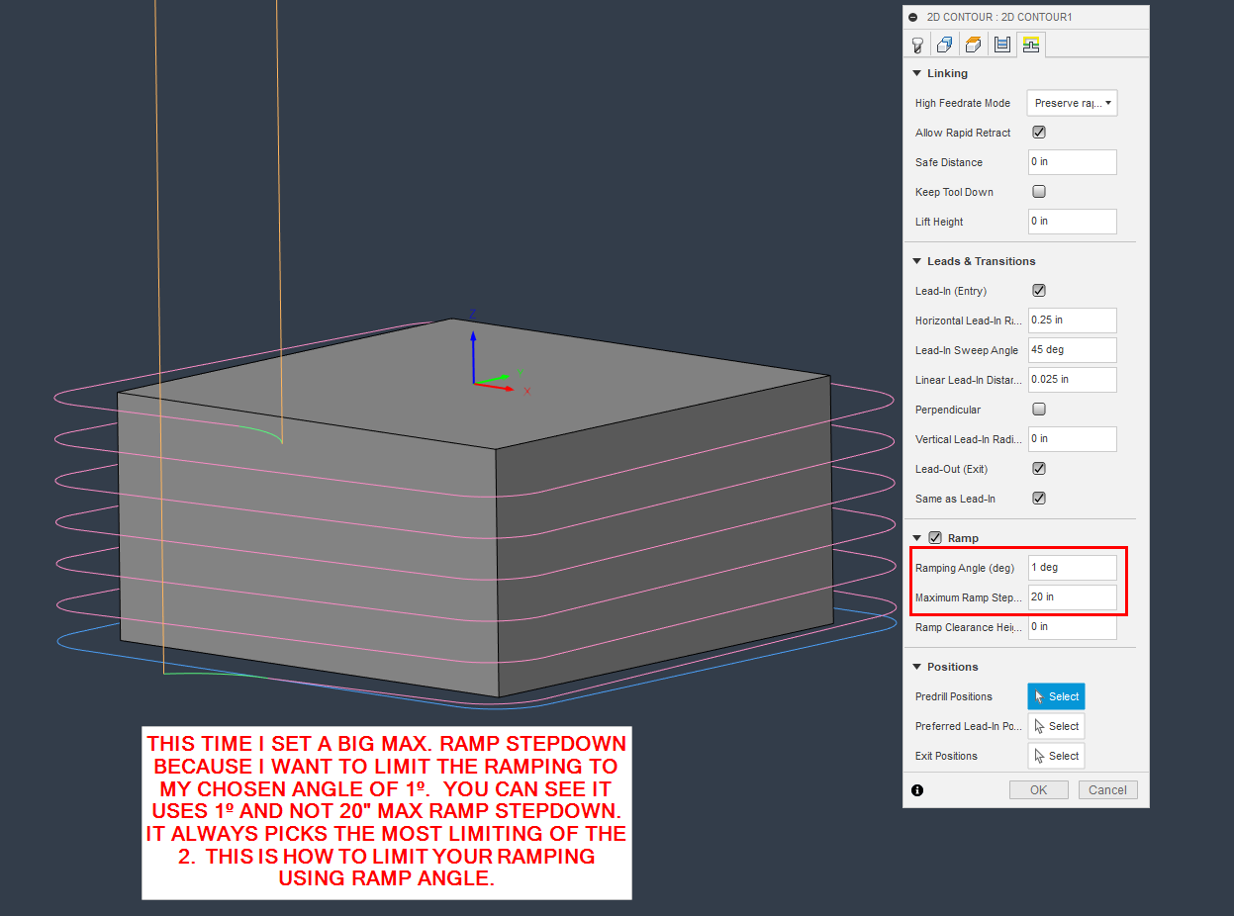The height and width of the screenshot is (916, 1234).
Task: Click Select next to Exit Positions
Action: click(x=1056, y=755)
